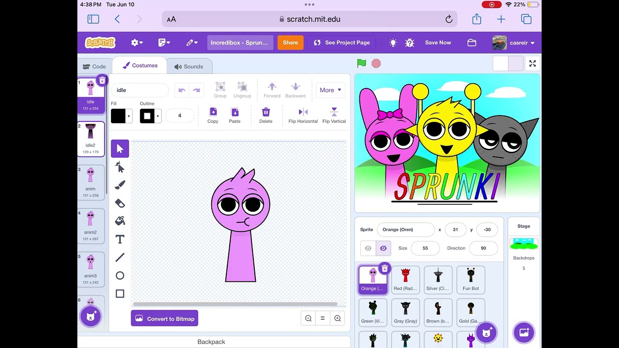Move selection Backward
The width and height of the screenshot is (619, 348).
pyautogui.click(x=295, y=90)
